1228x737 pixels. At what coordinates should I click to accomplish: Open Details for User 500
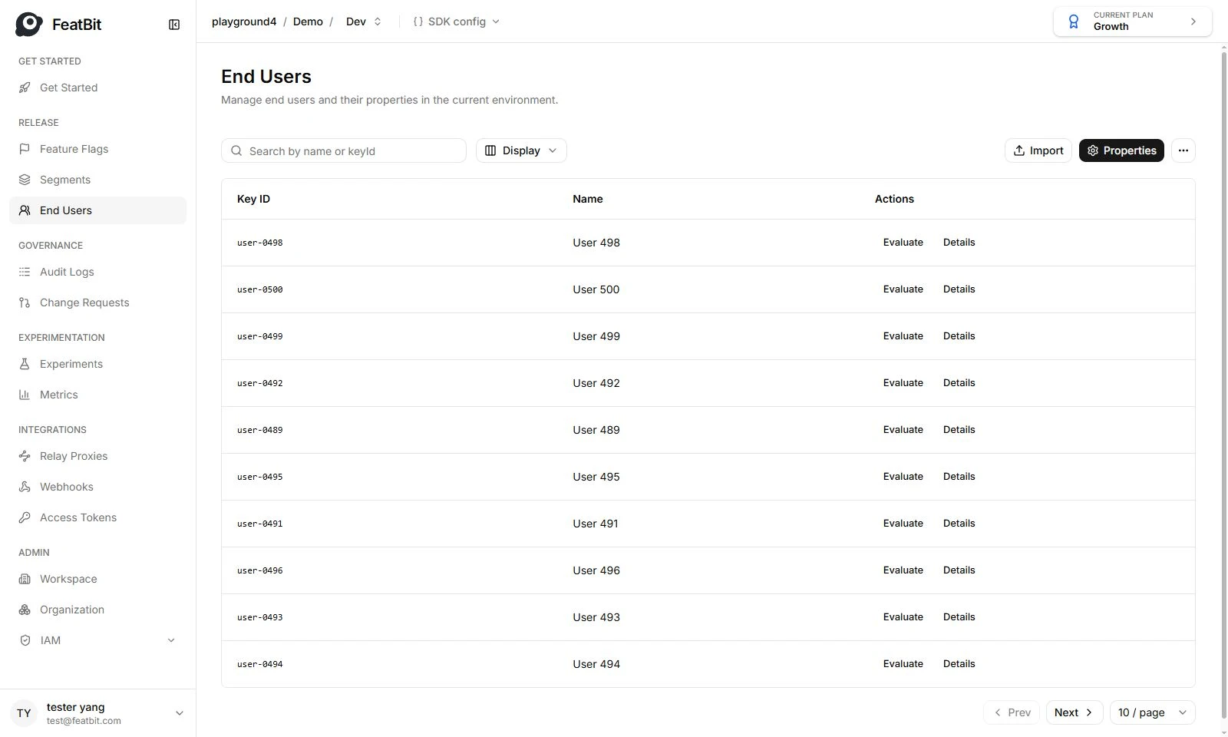959,289
